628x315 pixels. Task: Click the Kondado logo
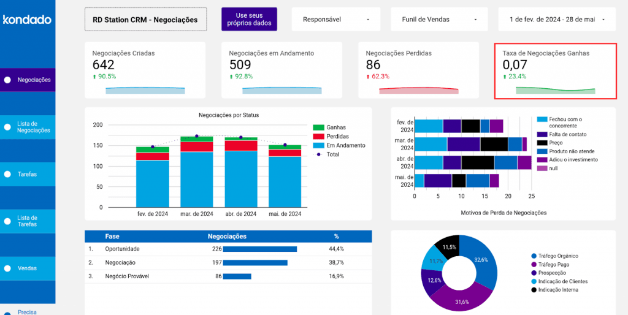click(x=27, y=20)
